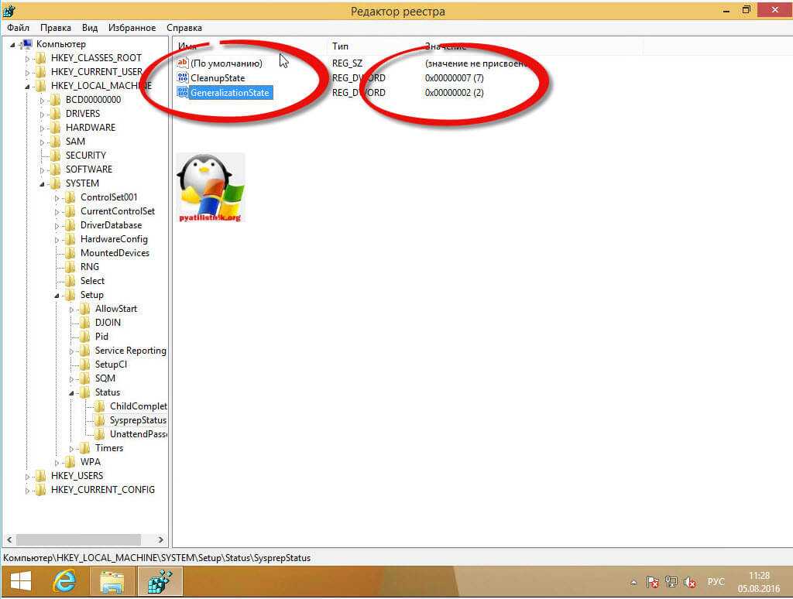Collapse the SYSTEM key arrow
The width and height of the screenshot is (793, 599).
(42, 184)
